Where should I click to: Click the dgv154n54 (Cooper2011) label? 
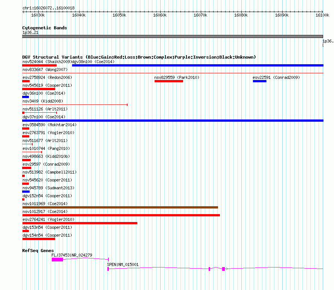(47, 235)
